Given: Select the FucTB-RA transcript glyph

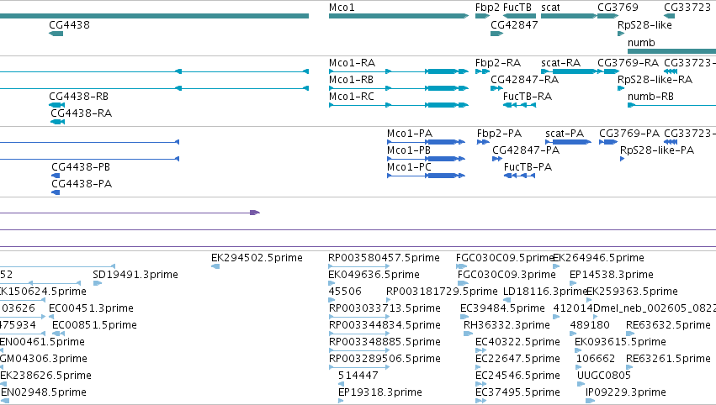Looking at the screenshot, I should tap(519, 105).
